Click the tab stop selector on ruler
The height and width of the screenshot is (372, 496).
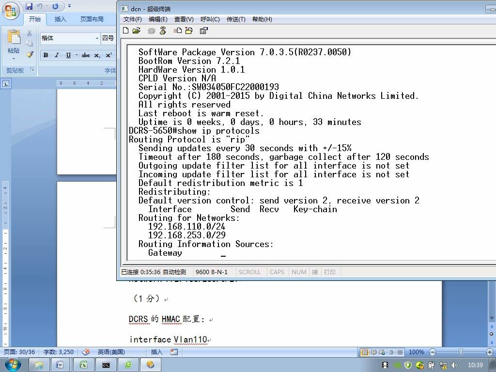[6, 84]
